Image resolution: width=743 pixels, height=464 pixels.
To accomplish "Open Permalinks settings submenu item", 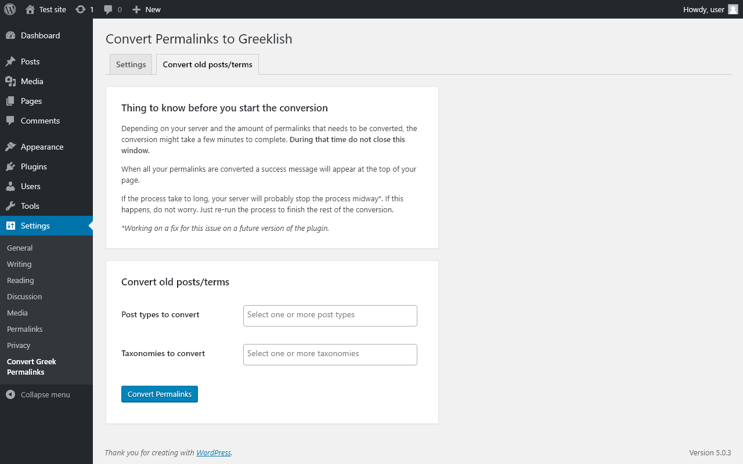I will [25, 329].
